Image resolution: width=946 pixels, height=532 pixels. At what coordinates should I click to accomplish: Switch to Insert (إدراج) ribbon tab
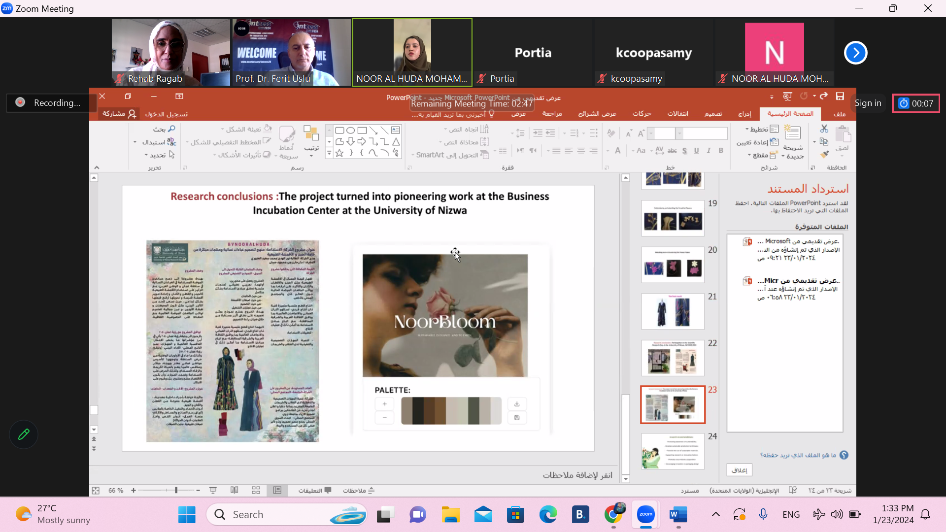point(744,114)
